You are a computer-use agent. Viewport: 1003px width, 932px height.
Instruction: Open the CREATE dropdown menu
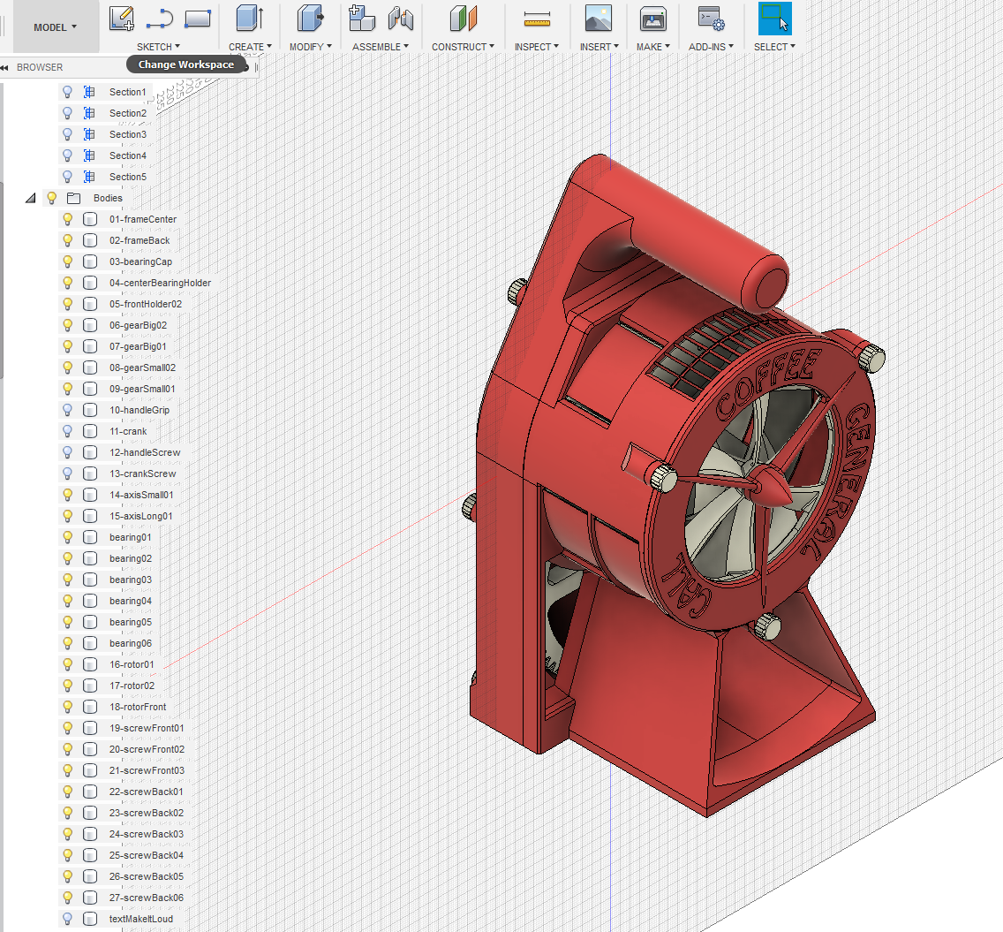click(250, 47)
